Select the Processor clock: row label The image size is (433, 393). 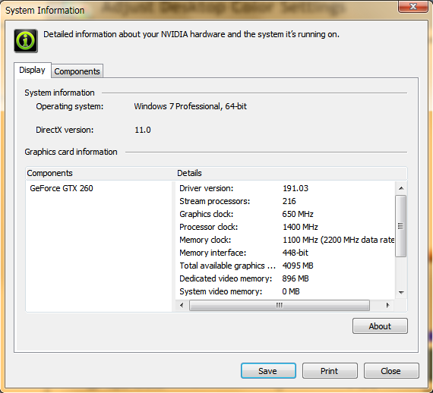pyautogui.click(x=208, y=227)
